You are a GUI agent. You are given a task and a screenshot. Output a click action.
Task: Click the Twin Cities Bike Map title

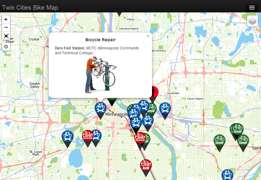[30, 8]
